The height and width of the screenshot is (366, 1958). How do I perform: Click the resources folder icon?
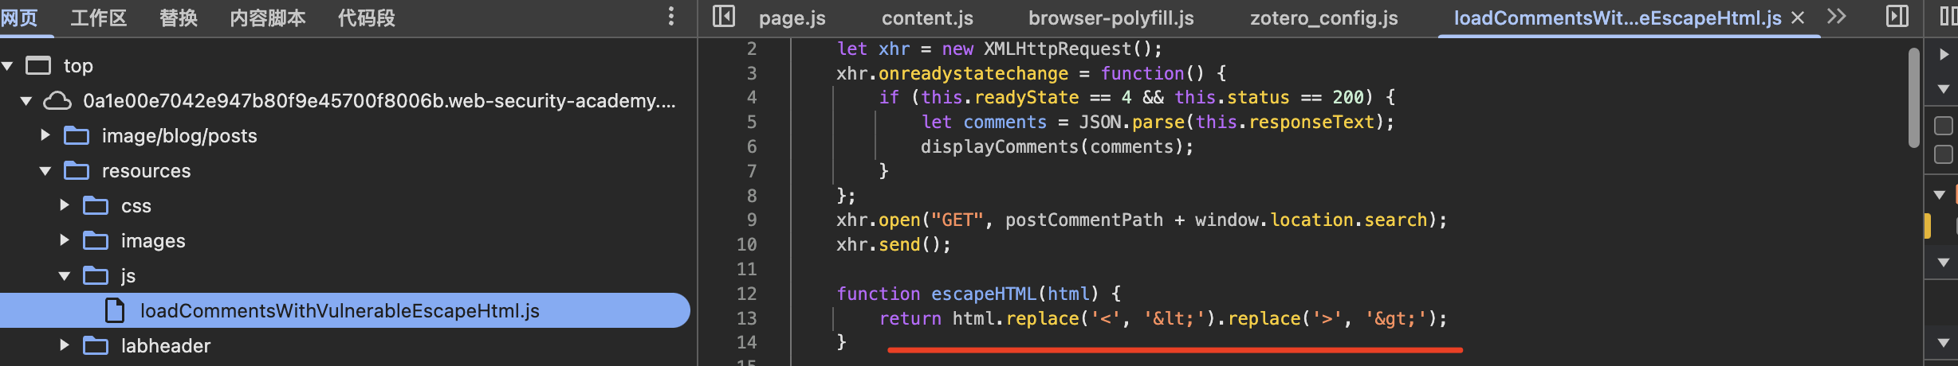pos(77,170)
